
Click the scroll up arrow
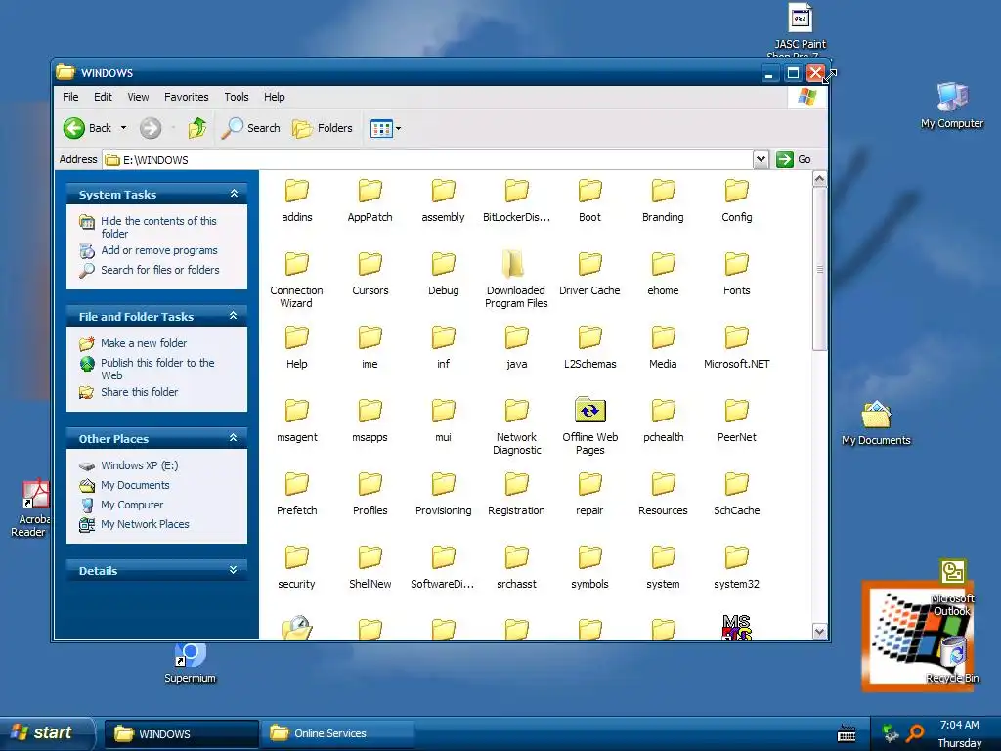tap(820, 179)
